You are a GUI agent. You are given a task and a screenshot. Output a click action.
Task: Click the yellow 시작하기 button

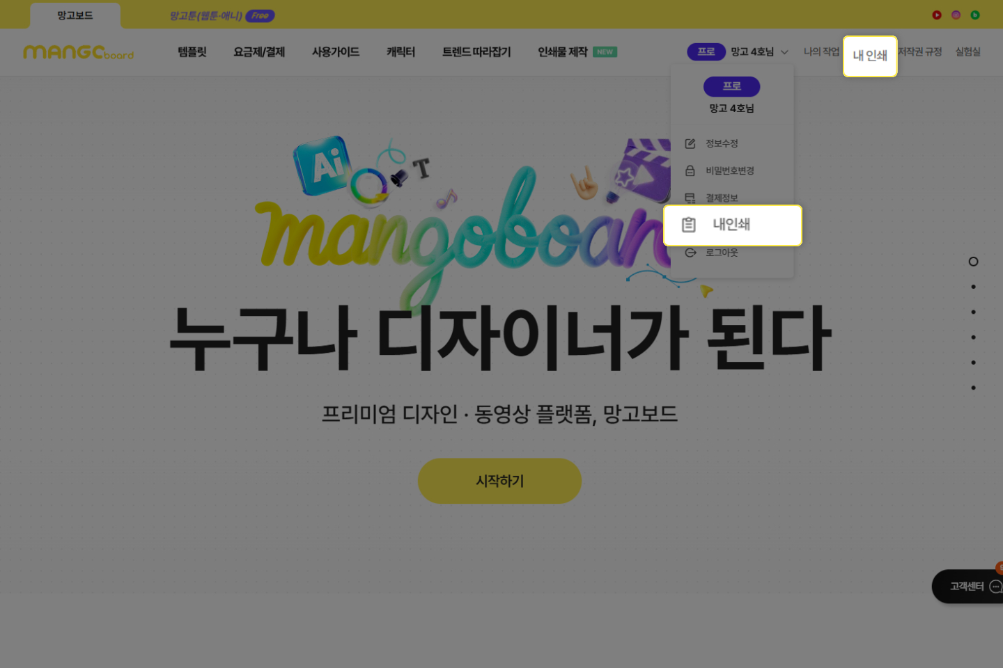[x=499, y=481]
